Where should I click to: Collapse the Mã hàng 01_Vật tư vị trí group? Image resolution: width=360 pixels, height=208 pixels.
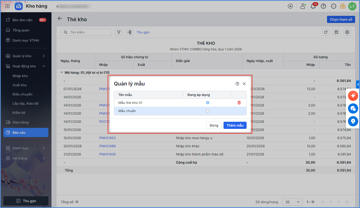[x=61, y=72]
